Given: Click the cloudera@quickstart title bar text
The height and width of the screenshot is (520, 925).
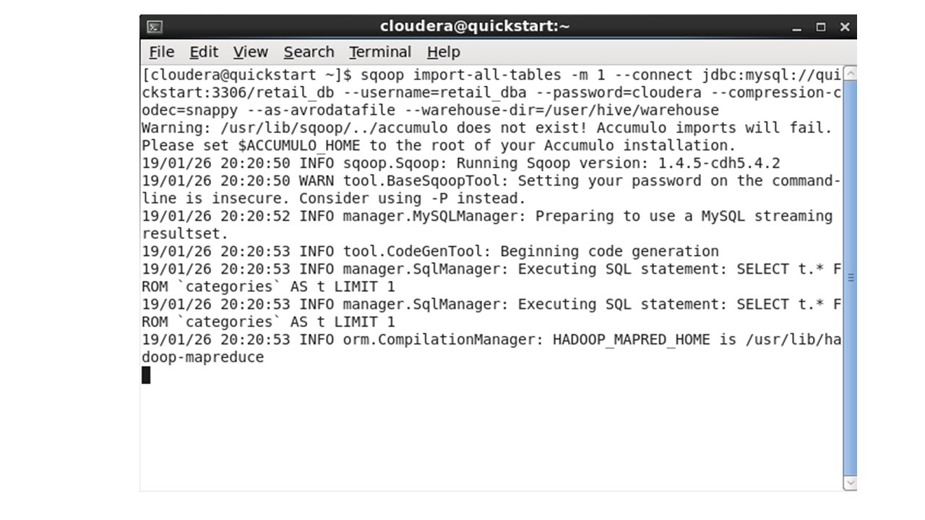Looking at the screenshot, I should click(x=475, y=27).
